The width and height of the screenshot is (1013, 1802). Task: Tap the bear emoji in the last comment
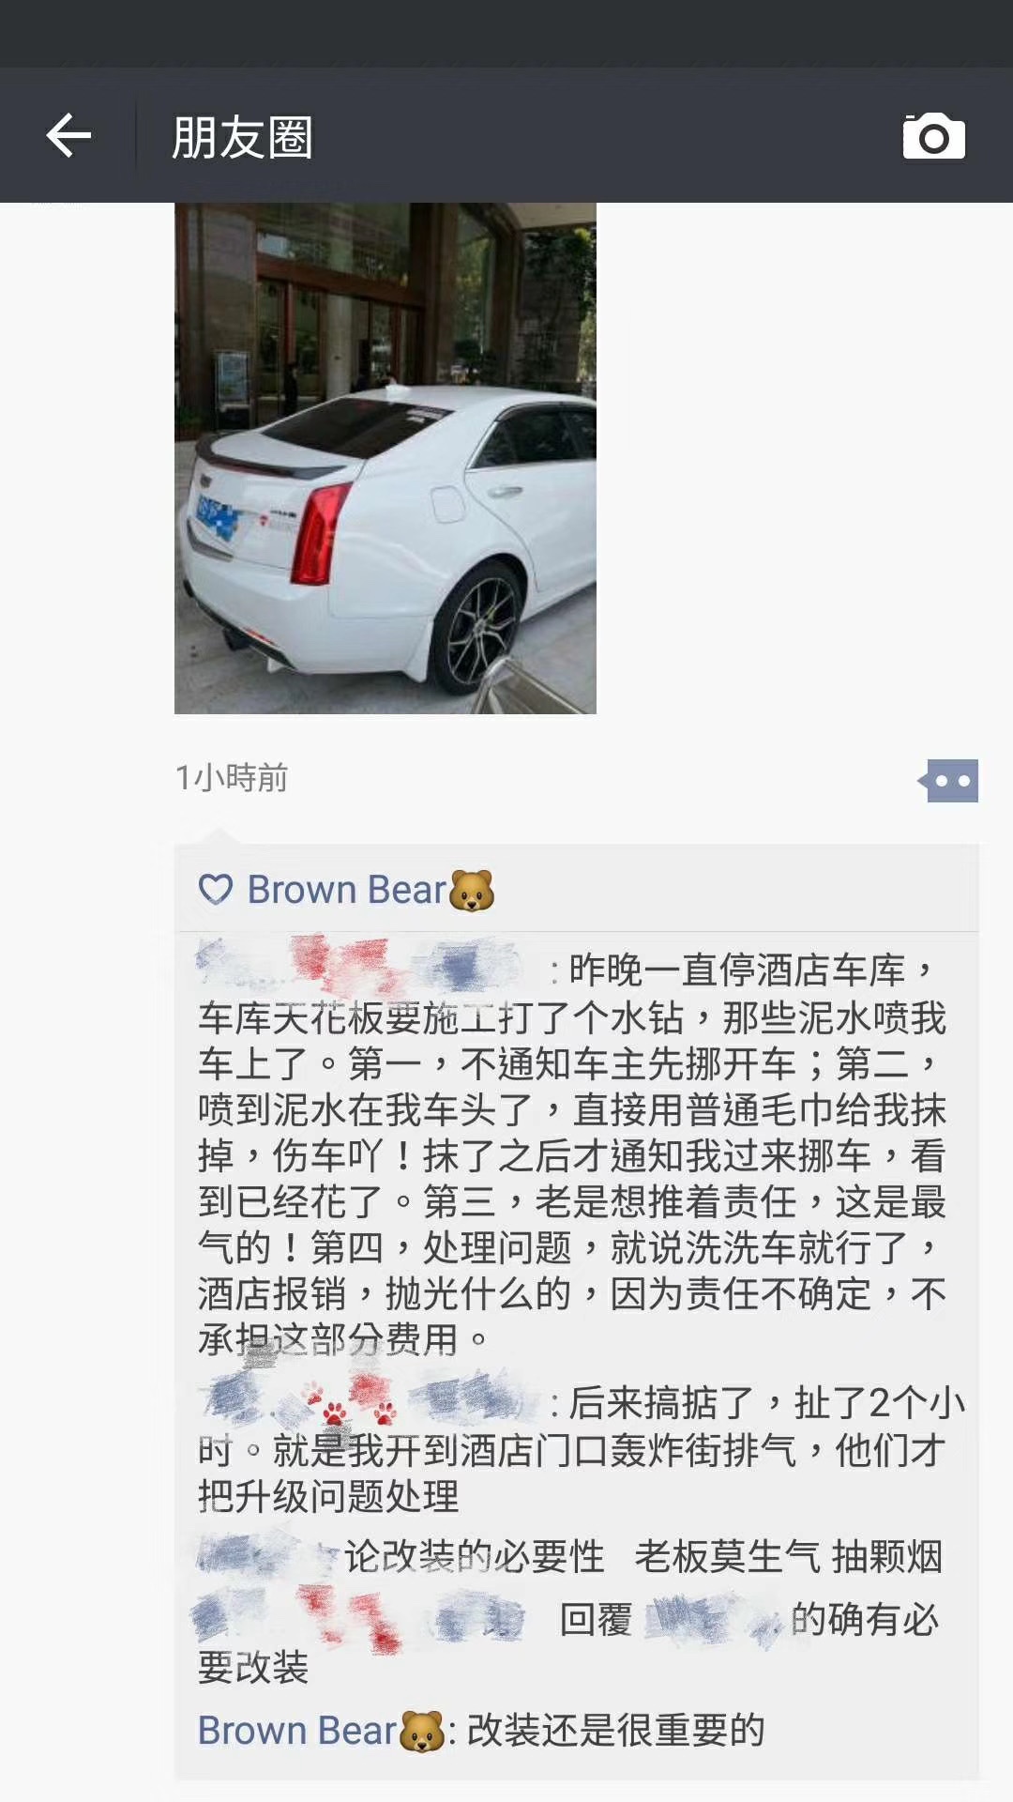pos(422,1731)
